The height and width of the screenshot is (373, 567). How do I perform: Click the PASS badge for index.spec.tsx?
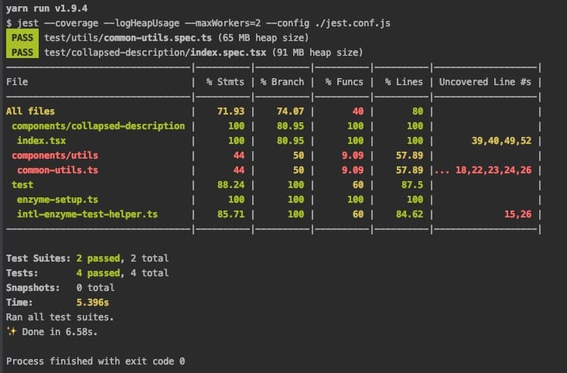tap(22, 52)
